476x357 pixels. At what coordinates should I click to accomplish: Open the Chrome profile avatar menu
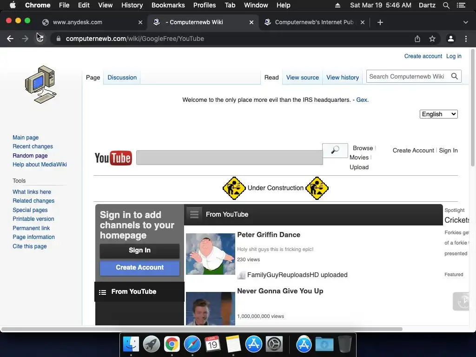[x=451, y=39]
